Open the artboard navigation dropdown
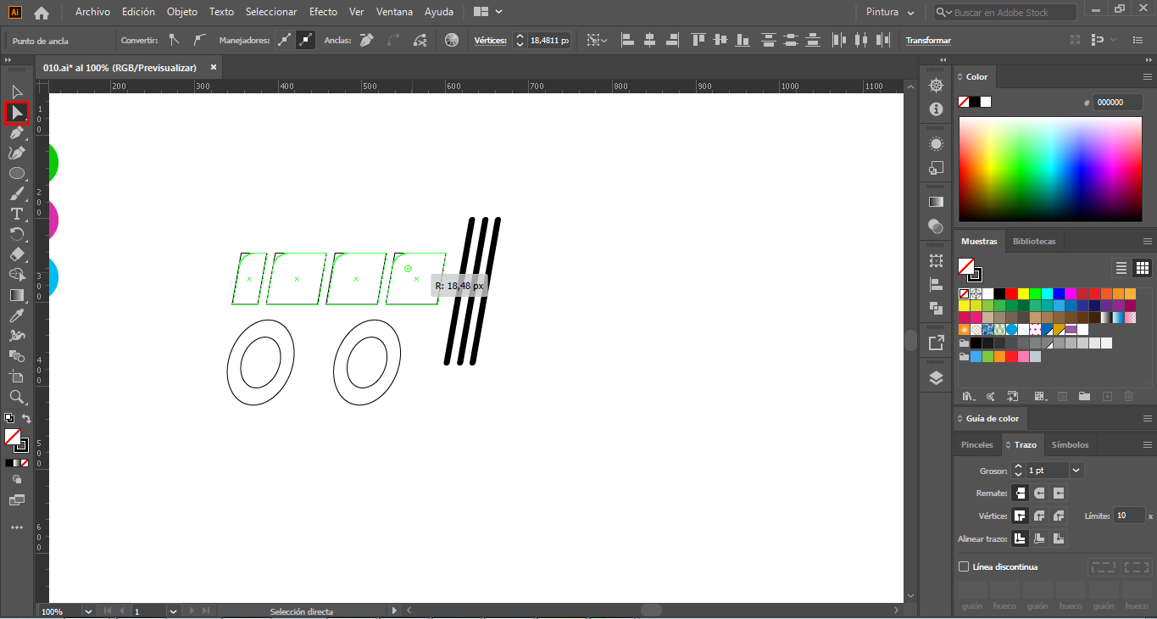This screenshot has width=1157, height=619. coord(174,611)
